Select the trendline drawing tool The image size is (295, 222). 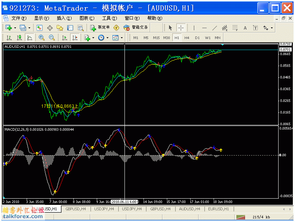[215, 28]
